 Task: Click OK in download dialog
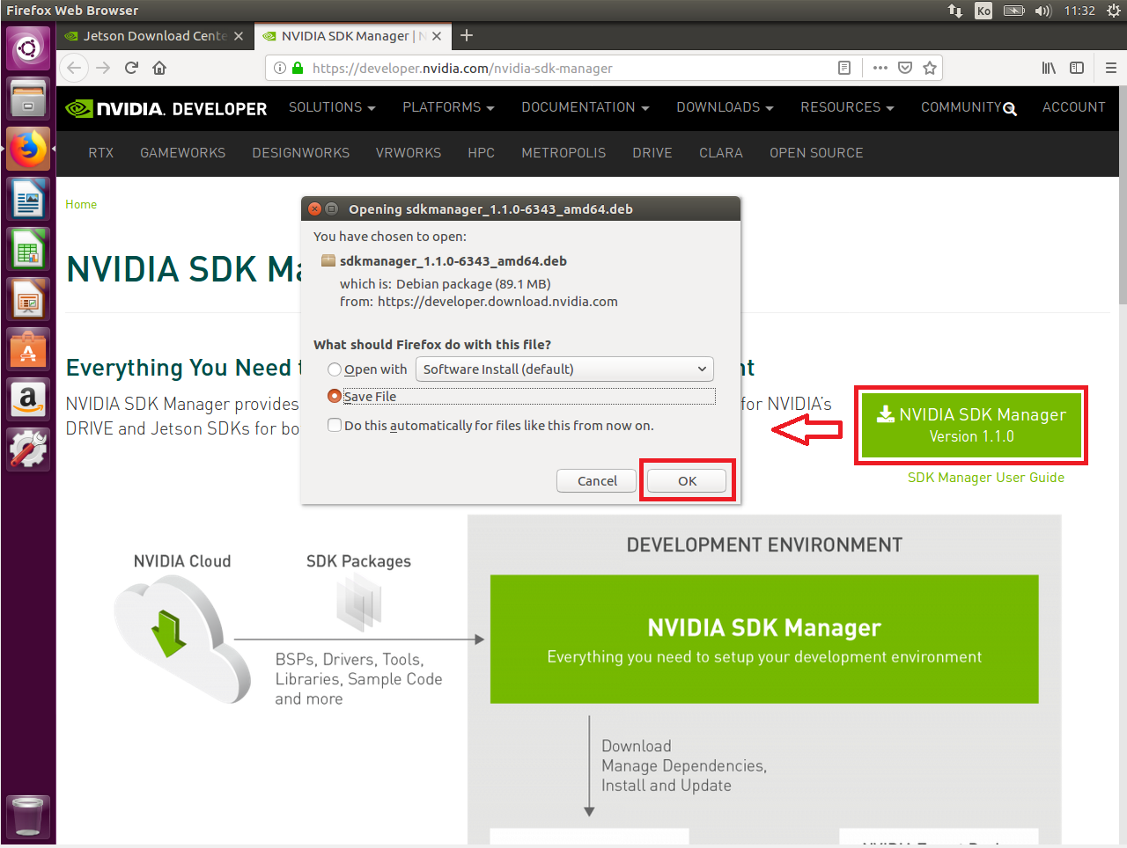pyautogui.click(x=687, y=481)
